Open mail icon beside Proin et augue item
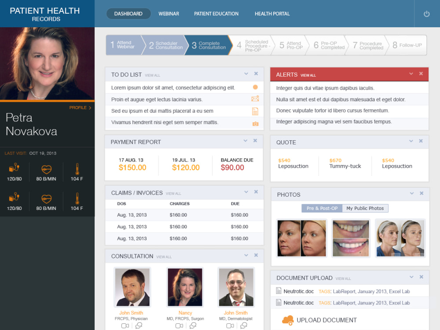440x330 pixels. tap(255, 99)
